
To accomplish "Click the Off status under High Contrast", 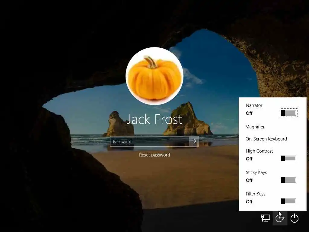I will 249,159.
